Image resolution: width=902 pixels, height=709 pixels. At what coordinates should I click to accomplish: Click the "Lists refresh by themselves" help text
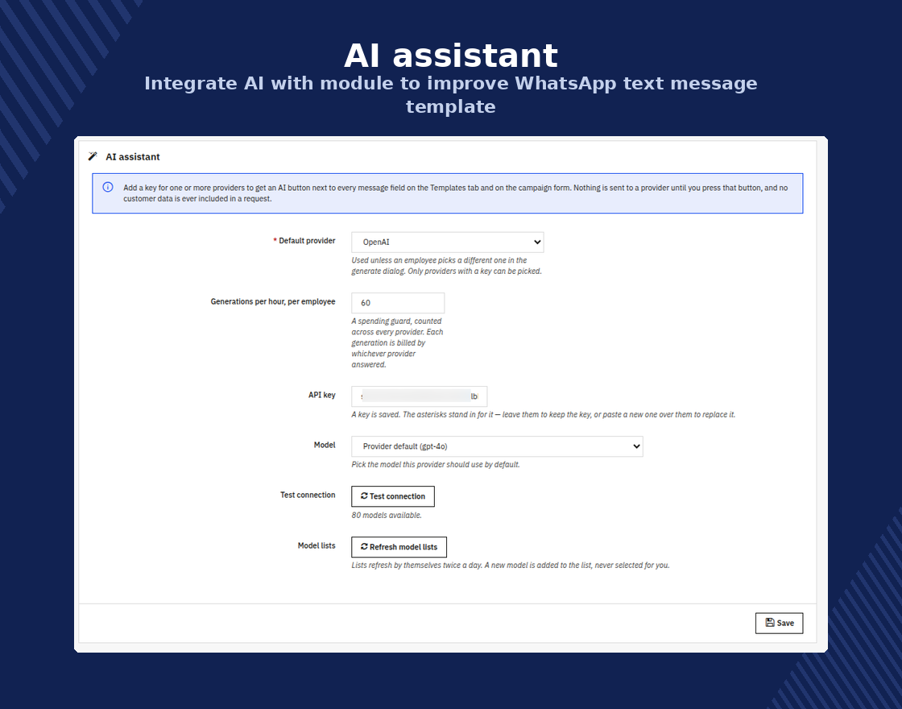click(x=511, y=566)
